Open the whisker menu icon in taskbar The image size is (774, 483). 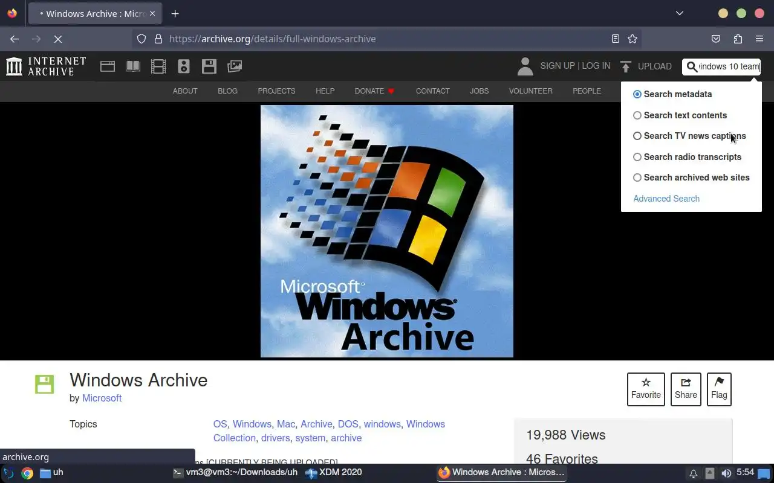[8, 473]
